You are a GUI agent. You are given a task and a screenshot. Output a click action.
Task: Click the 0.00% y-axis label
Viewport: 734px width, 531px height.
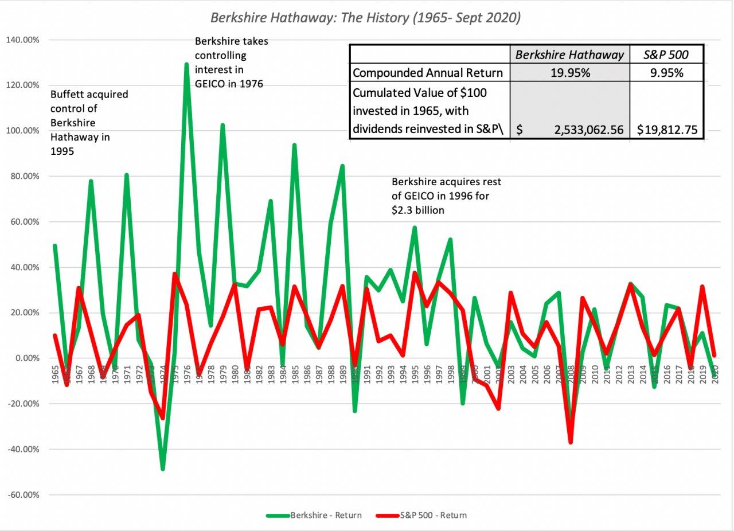click(x=27, y=358)
